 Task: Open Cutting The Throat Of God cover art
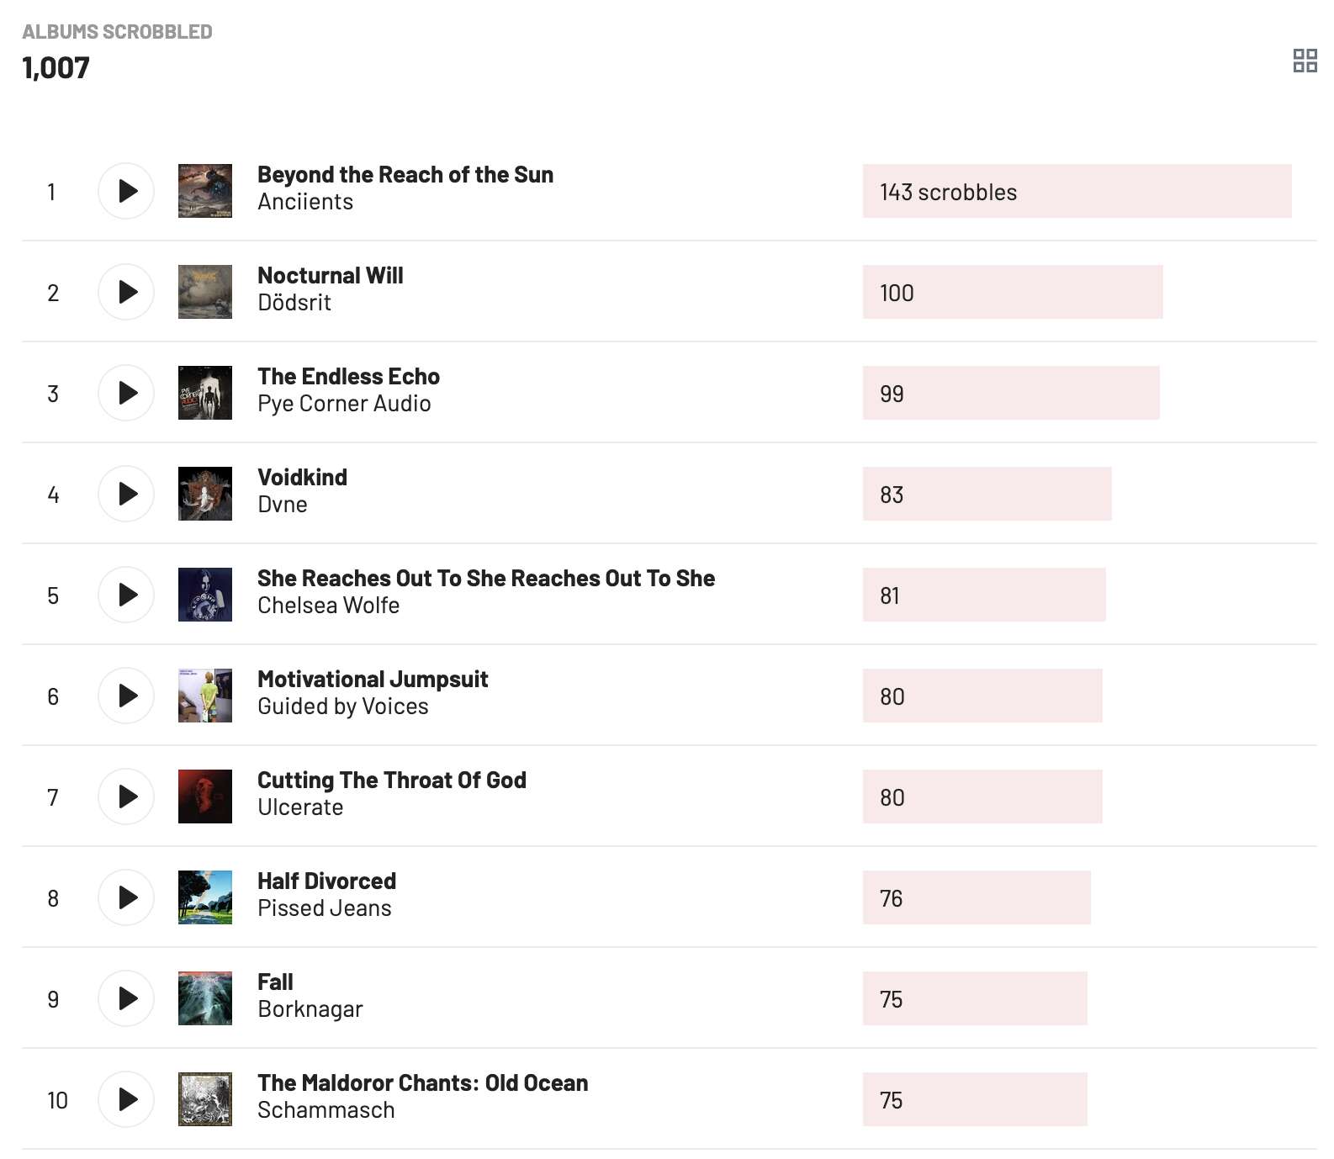(205, 796)
